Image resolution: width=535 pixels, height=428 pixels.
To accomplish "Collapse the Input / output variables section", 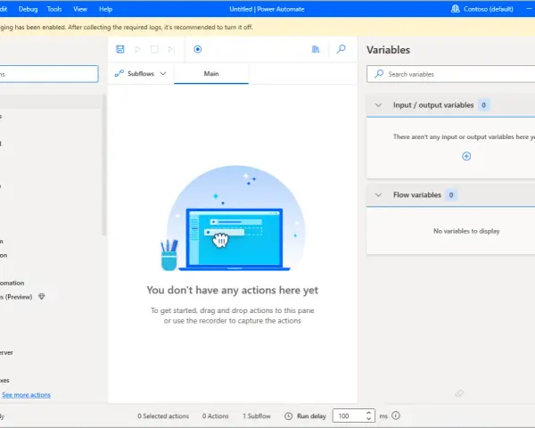I will [378, 105].
